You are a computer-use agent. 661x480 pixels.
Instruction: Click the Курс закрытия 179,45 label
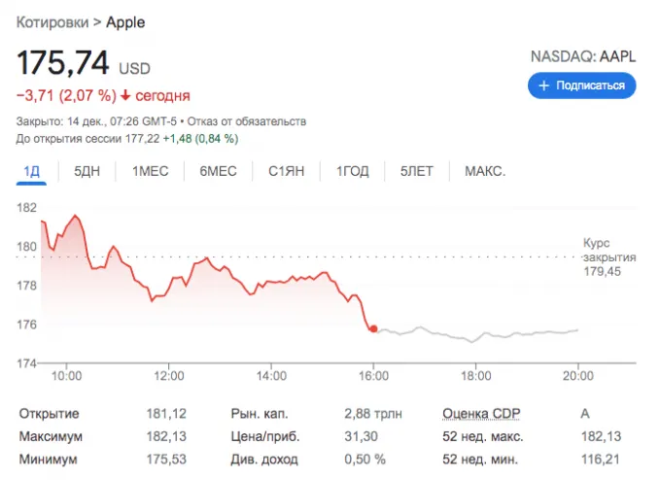[x=609, y=257]
